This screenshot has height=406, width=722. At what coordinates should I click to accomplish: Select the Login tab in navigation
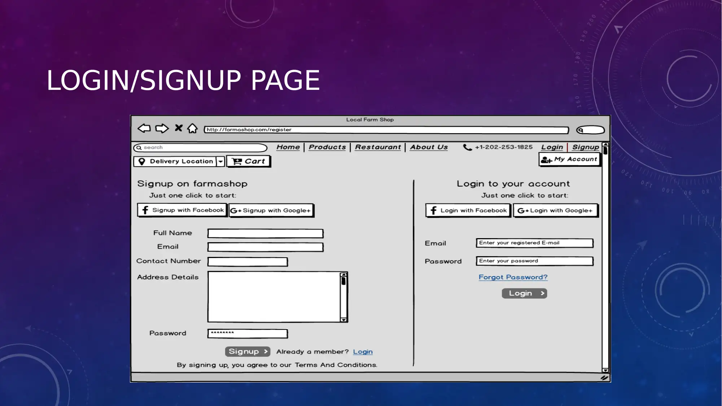coord(551,147)
